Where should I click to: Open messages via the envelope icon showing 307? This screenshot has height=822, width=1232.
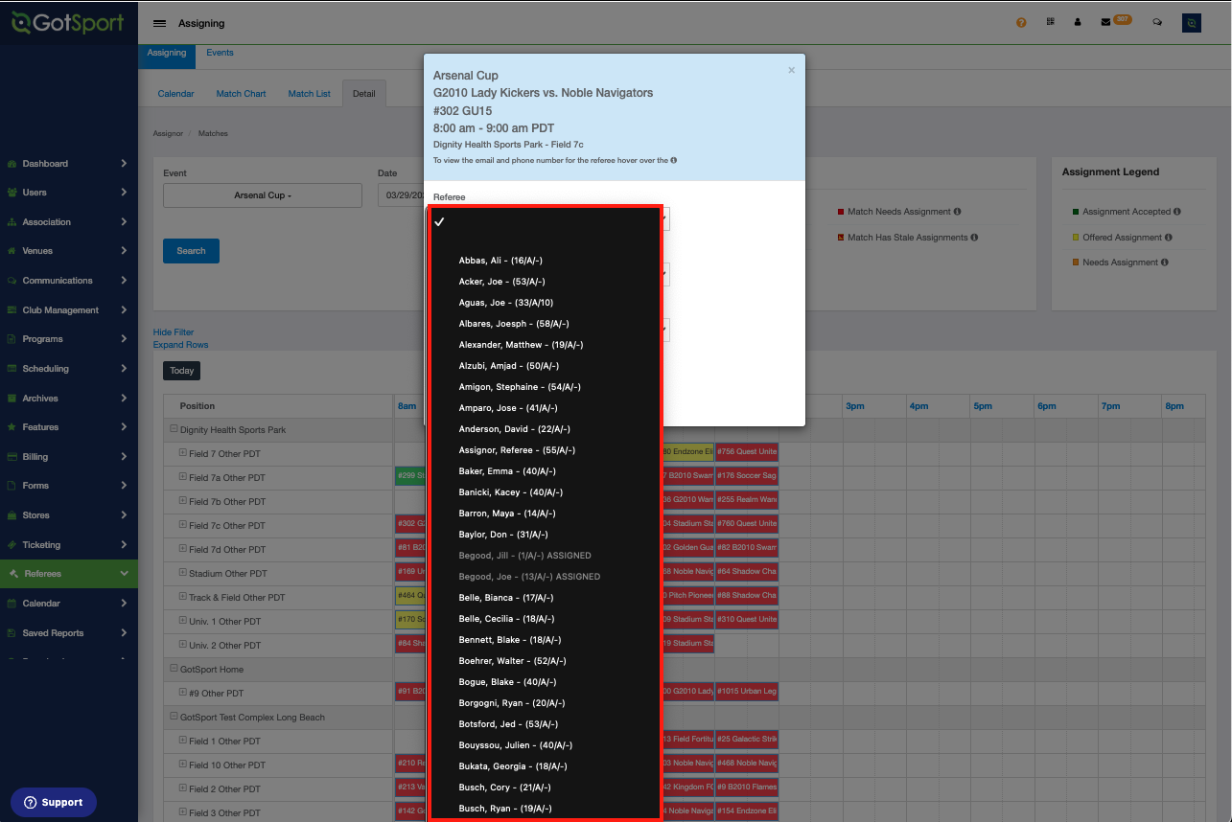[x=1105, y=22]
